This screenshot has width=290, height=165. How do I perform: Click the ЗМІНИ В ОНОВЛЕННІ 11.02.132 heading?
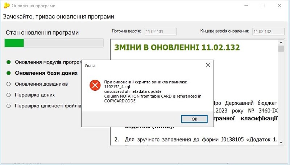click(177, 48)
